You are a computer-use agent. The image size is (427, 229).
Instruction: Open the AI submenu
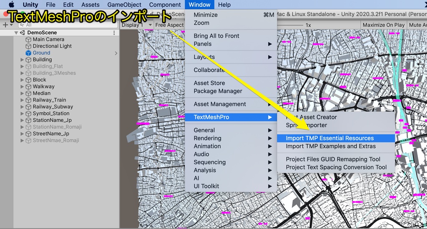(x=231, y=178)
